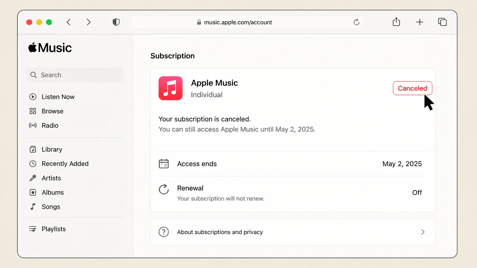Reload the page with the refresh icon

click(357, 22)
